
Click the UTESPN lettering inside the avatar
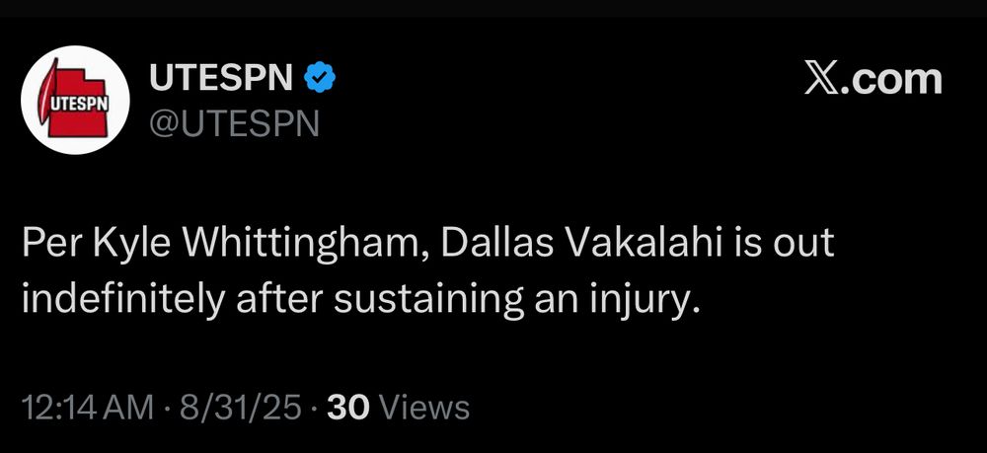pyautogui.click(x=75, y=101)
